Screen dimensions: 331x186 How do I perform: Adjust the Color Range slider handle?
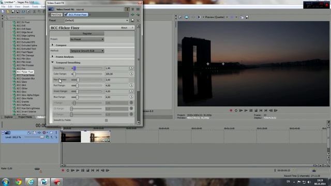[74, 74]
